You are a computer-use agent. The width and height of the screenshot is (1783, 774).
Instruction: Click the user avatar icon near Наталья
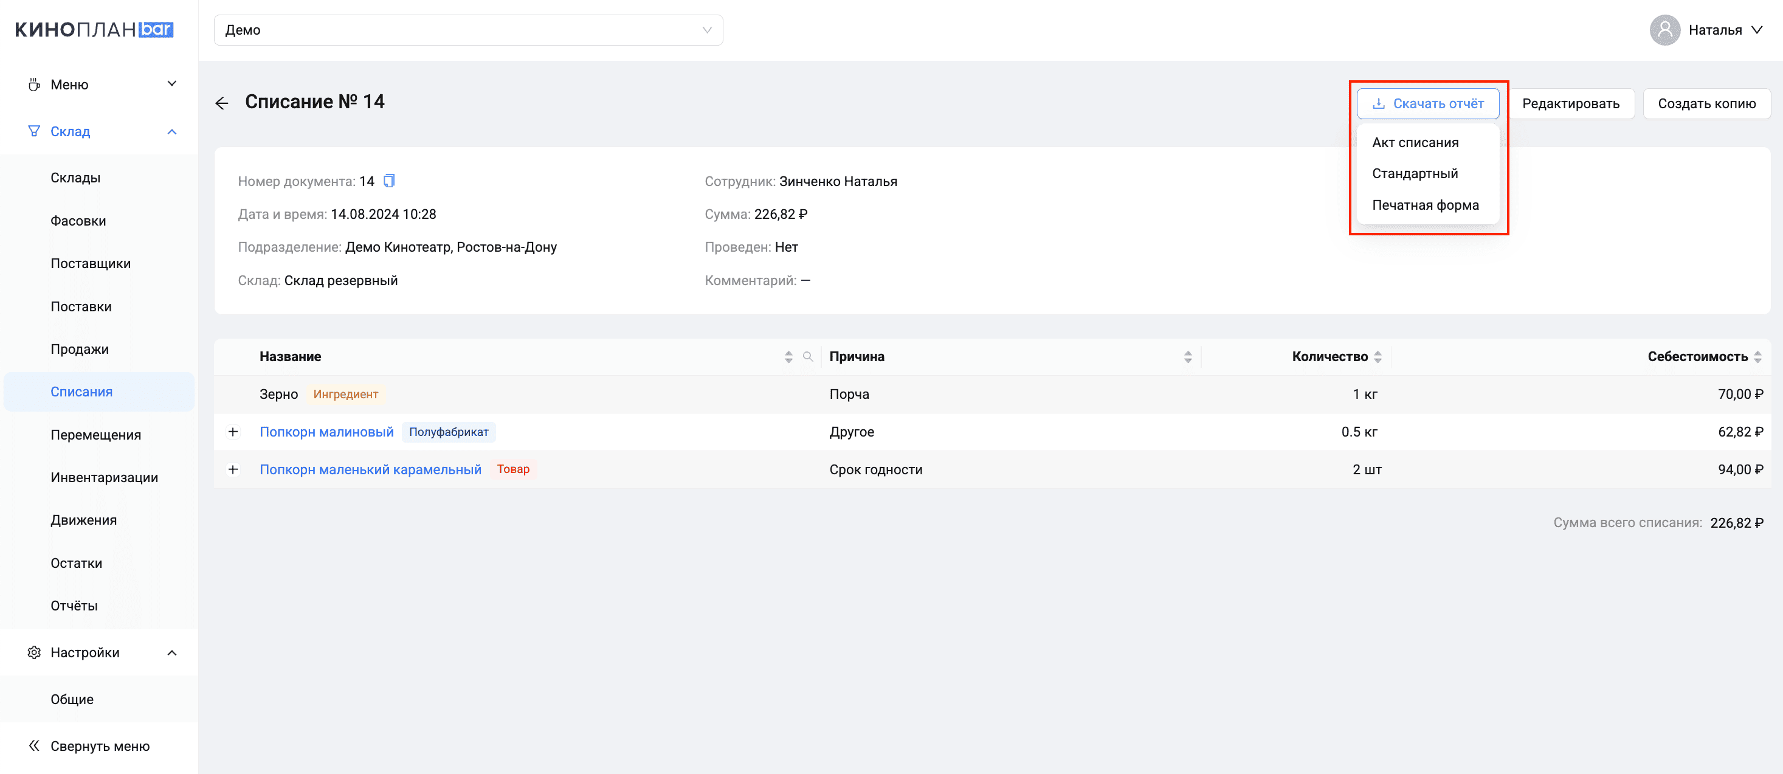coord(1664,30)
